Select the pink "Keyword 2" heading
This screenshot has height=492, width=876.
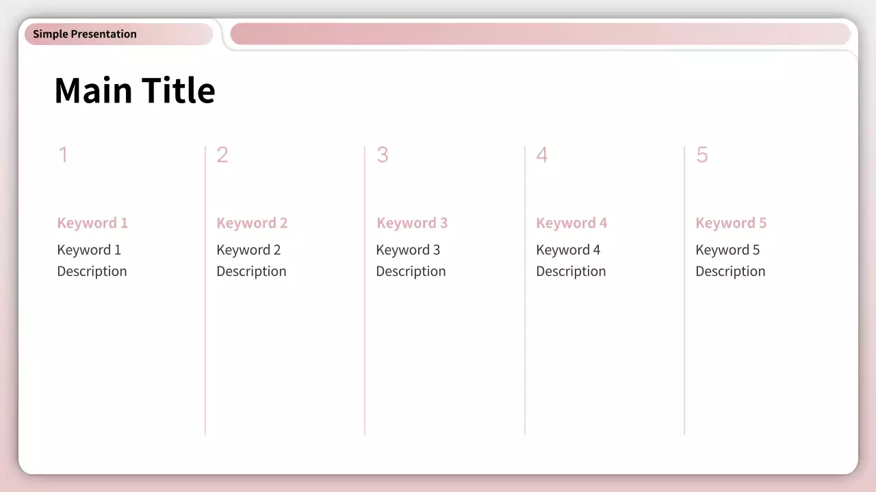tap(252, 223)
